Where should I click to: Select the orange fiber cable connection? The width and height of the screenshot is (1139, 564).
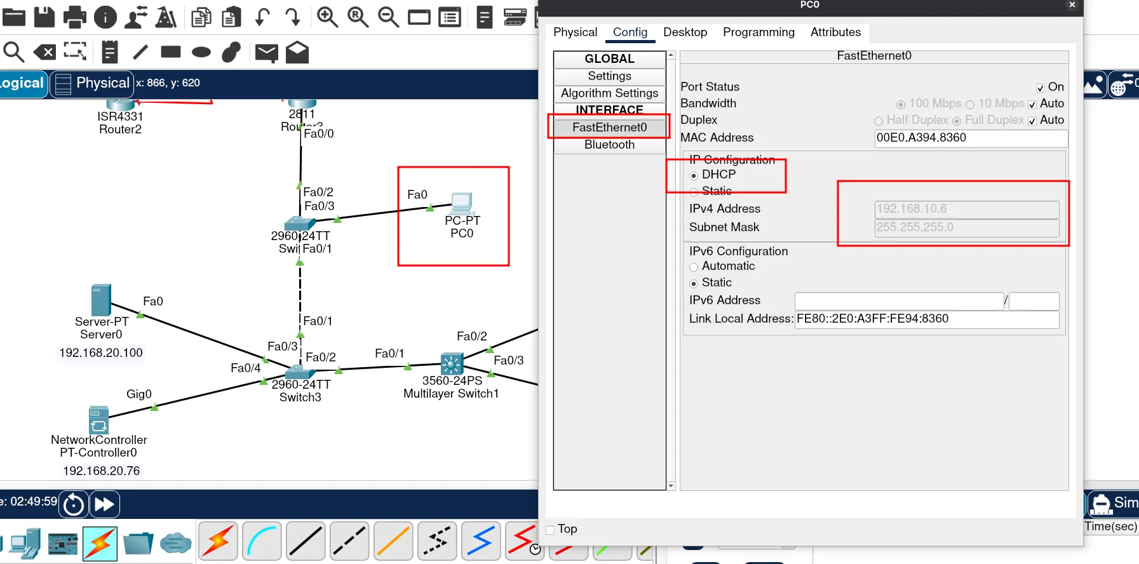pos(393,541)
